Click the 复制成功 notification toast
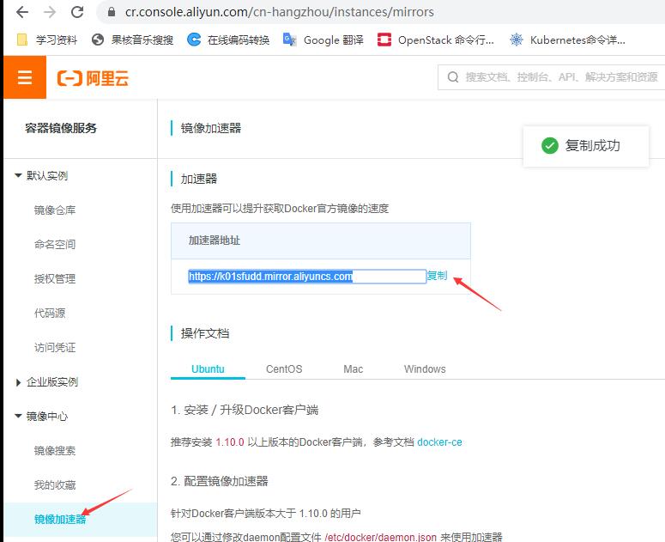Viewport: 665px width, 542px height. tap(586, 145)
